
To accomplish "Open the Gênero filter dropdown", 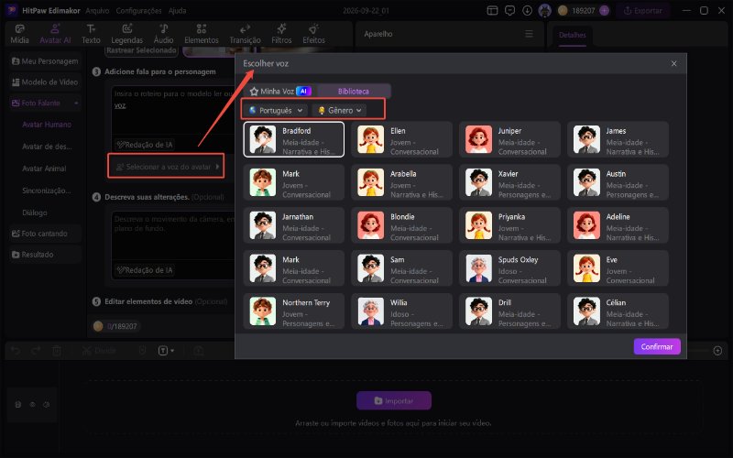I will [340, 110].
